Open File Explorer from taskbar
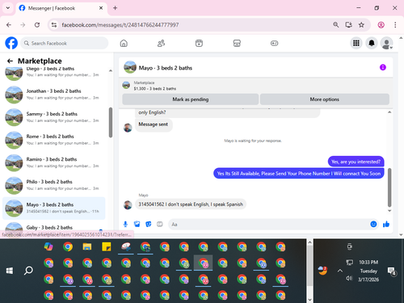 [87, 246]
